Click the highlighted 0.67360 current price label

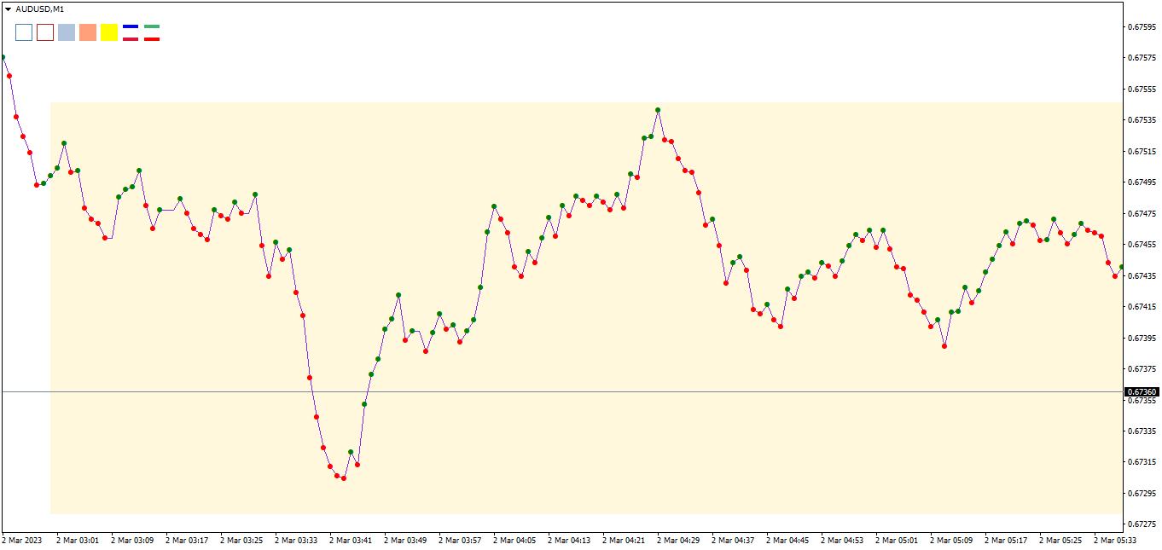pos(1140,391)
